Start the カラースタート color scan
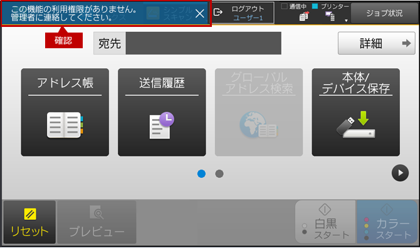Viewport: 420px width, 248px height. pos(387,222)
